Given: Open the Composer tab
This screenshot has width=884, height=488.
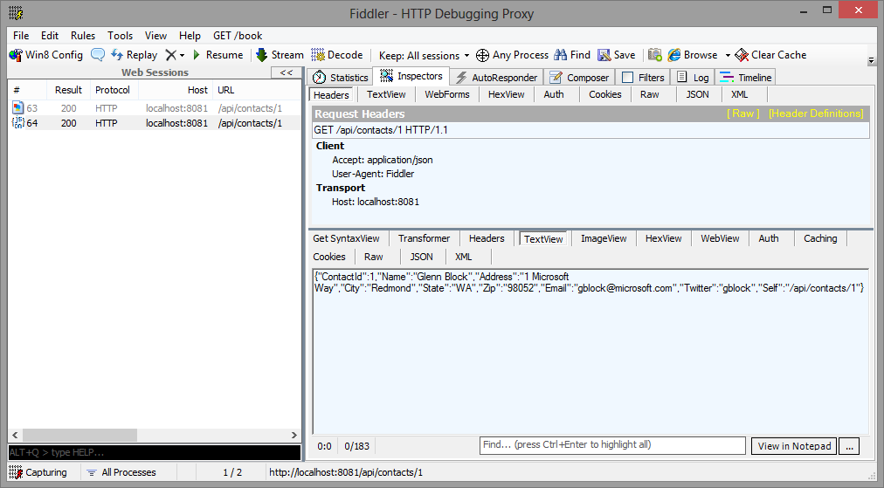Looking at the screenshot, I should click(x=579, y=77).
